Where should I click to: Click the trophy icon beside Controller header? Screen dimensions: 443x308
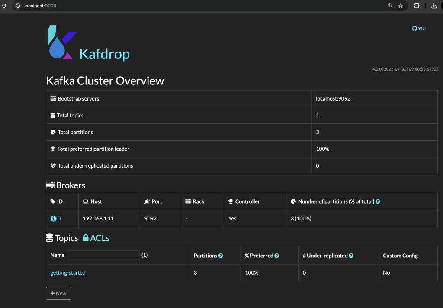point(231,201)
